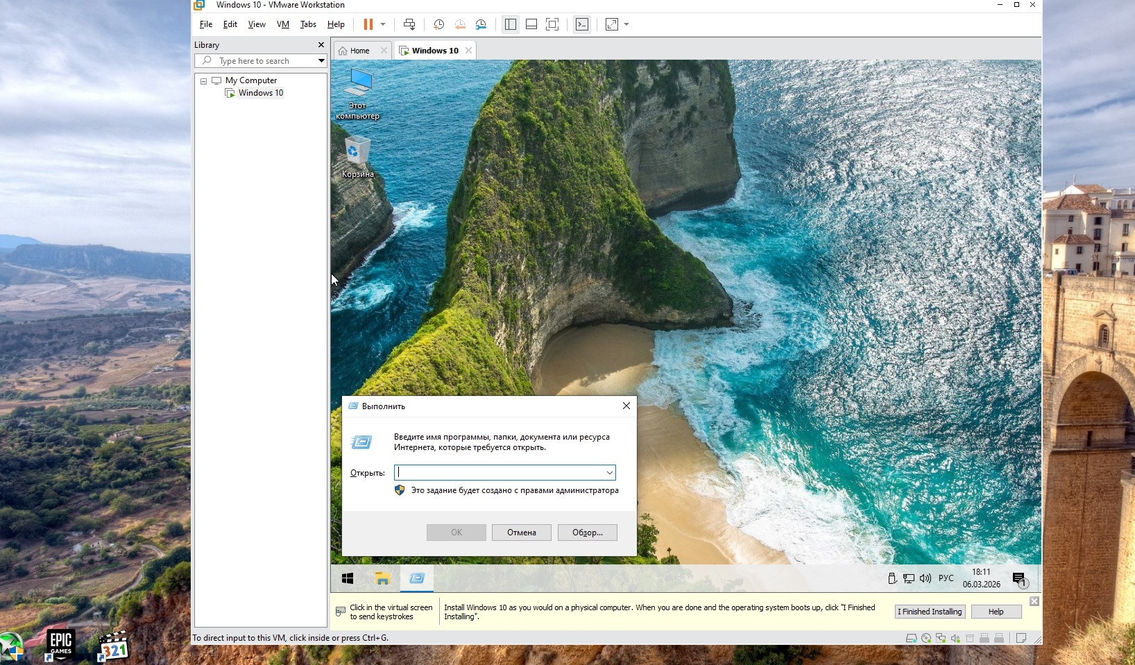Open the power options dropdown arrow

point(383,24)
